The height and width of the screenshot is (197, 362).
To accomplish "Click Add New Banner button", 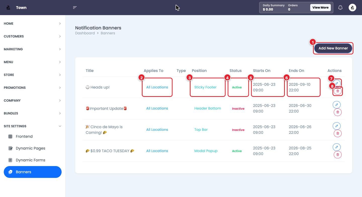I will 333,48.
